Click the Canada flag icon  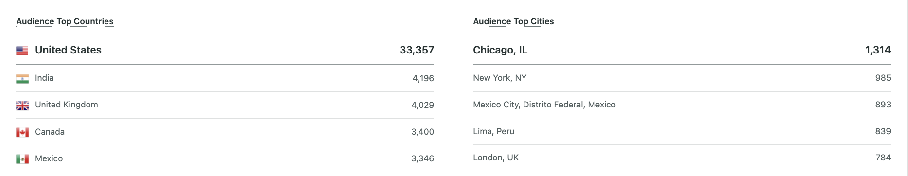pyautogui.click(x=22, y=132)
